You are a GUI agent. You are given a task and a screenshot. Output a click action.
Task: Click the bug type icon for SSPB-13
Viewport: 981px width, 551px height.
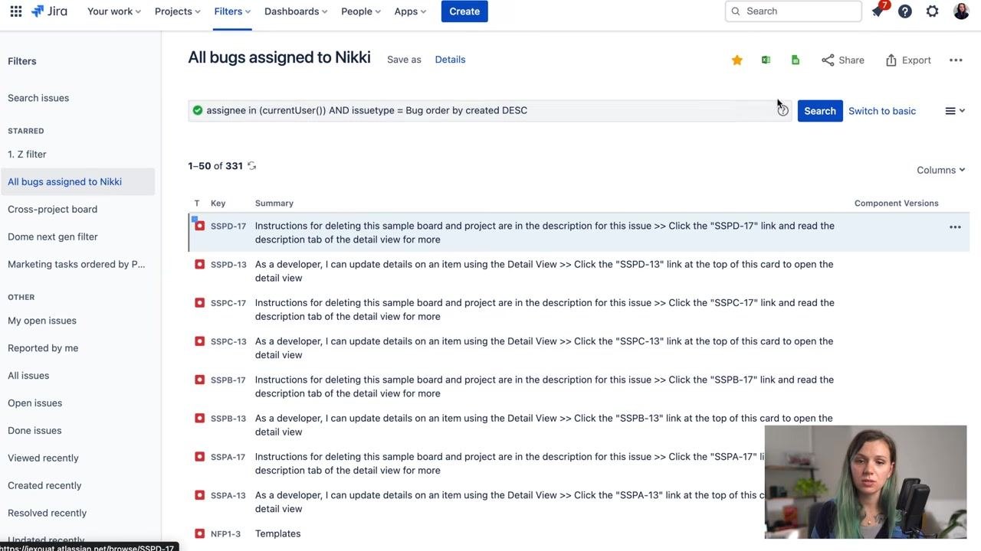click(x=199, y=418)
